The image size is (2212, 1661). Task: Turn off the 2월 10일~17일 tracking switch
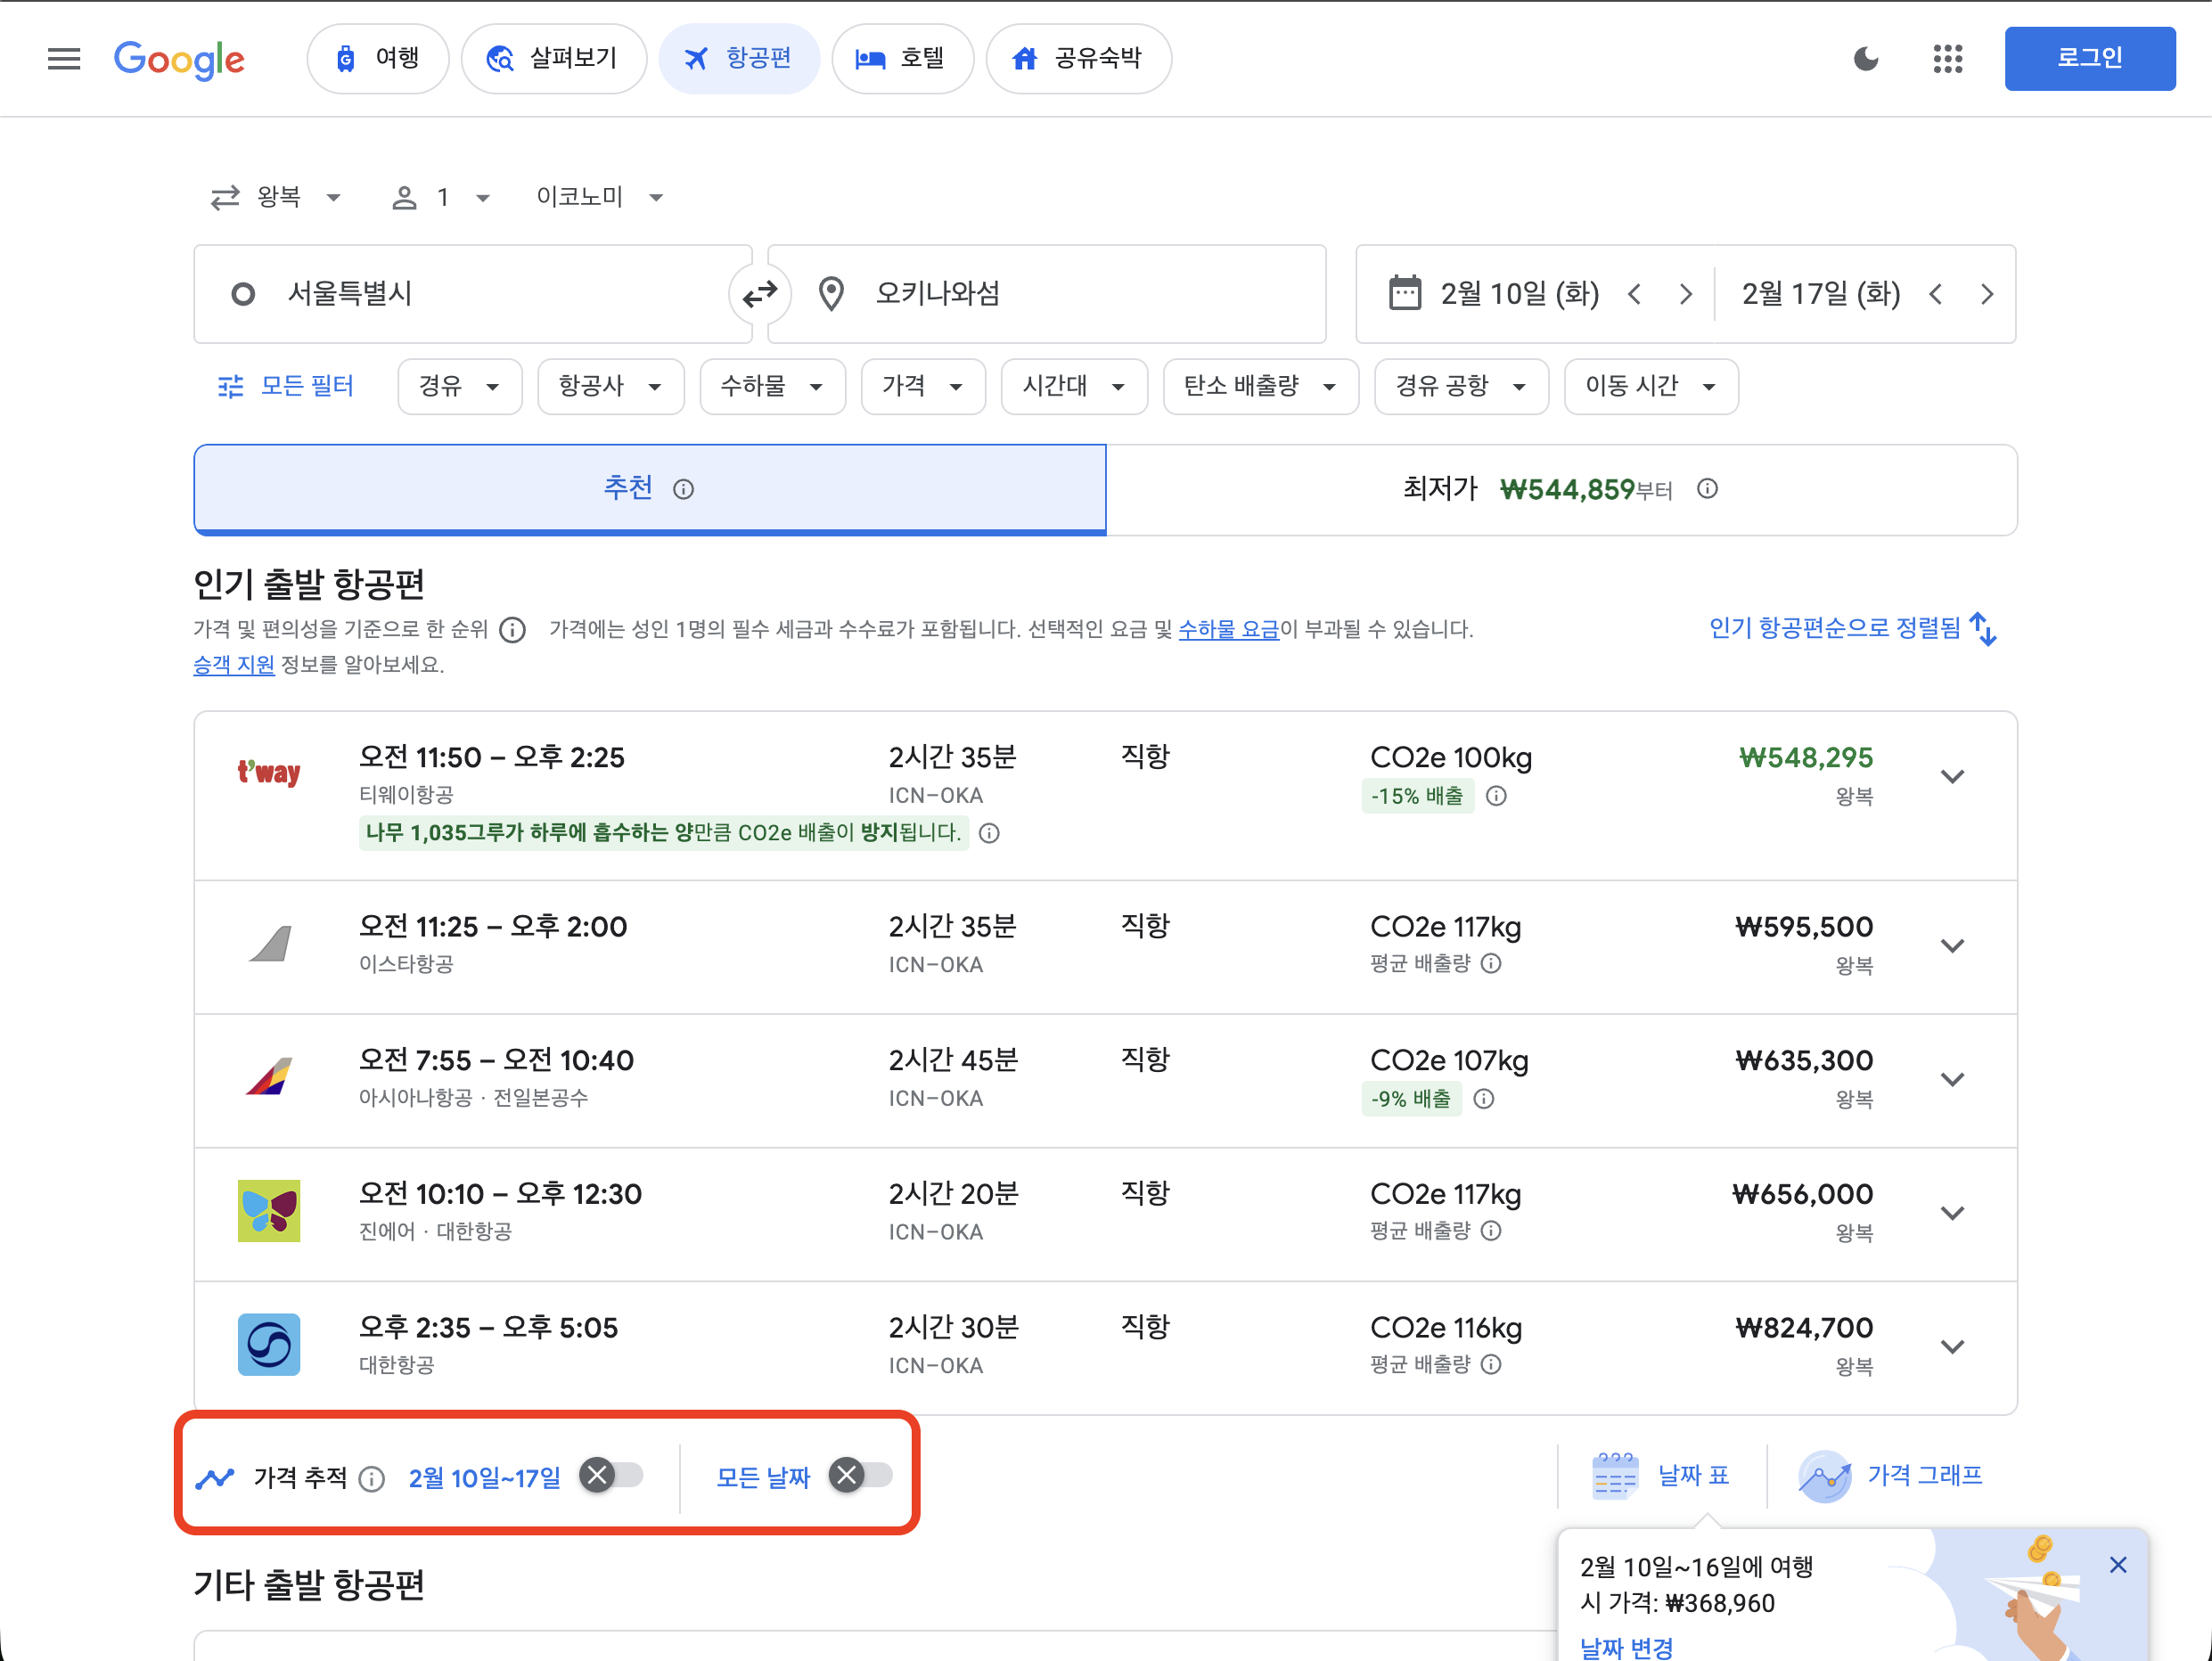597,1476
